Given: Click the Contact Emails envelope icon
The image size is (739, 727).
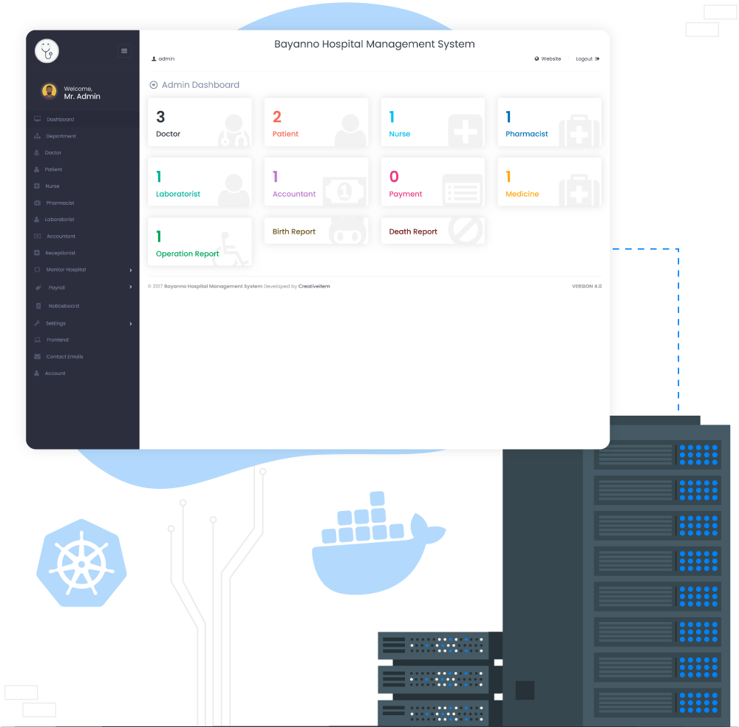Looking at the screenshot, I should pos(37,356).
